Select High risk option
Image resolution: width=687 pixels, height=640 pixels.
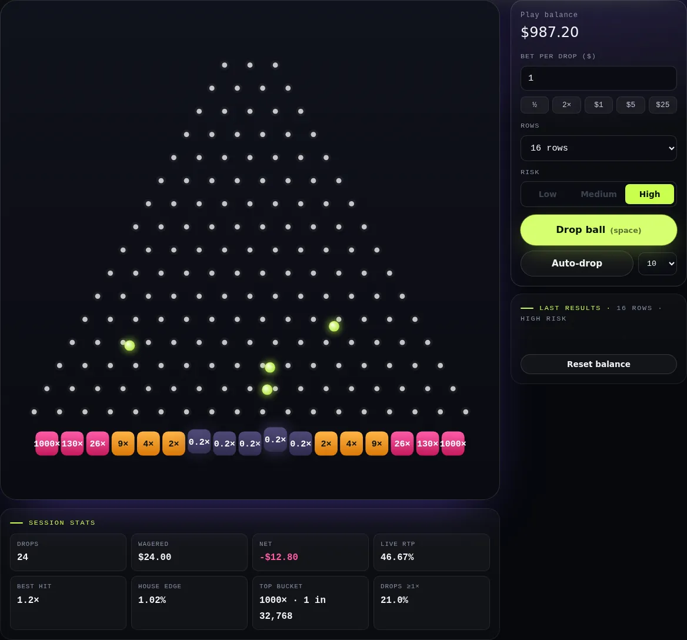[649, 194]
